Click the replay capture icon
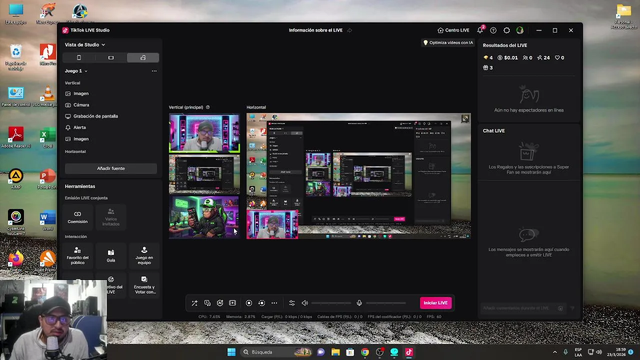 coord(261,303)
